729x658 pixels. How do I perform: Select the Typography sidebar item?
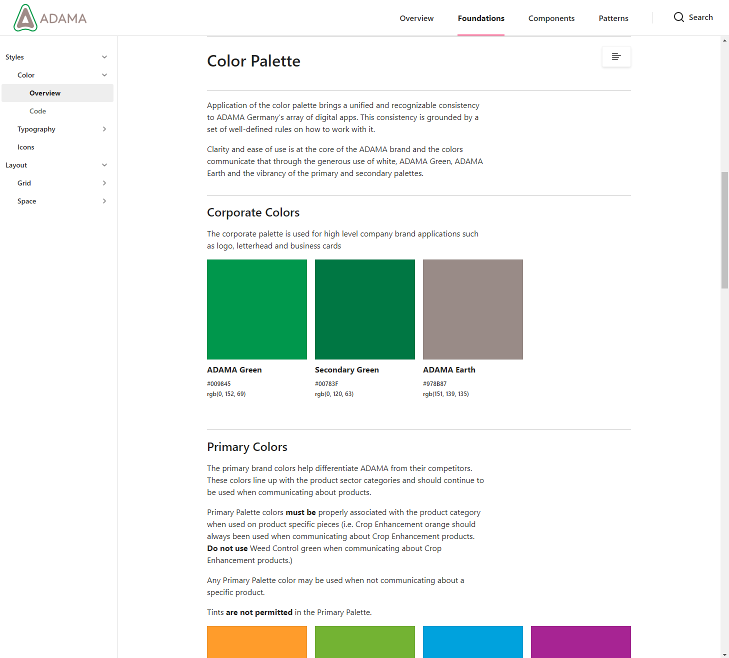coord(36,129)
